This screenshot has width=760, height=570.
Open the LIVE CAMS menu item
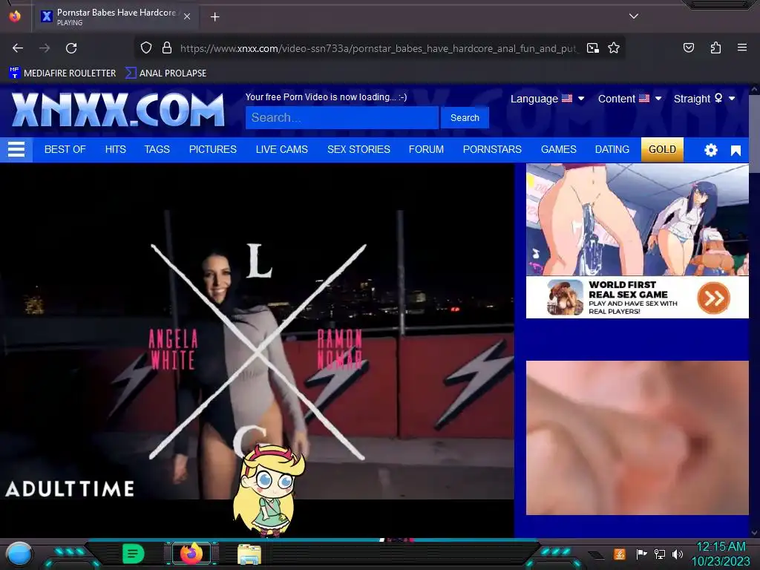click(281, 149)
